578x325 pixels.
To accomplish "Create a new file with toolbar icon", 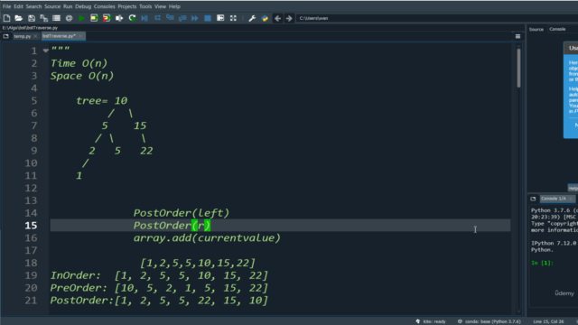I will (6, 18).
